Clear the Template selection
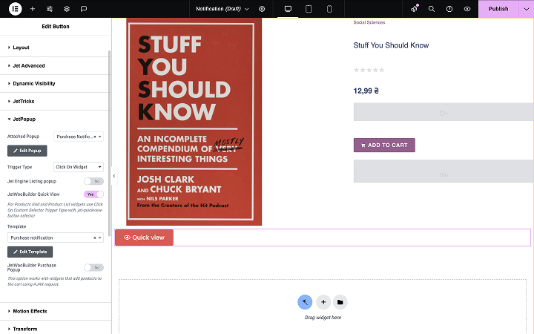This screenshot has width=534, height=334. tap(95, 238)
